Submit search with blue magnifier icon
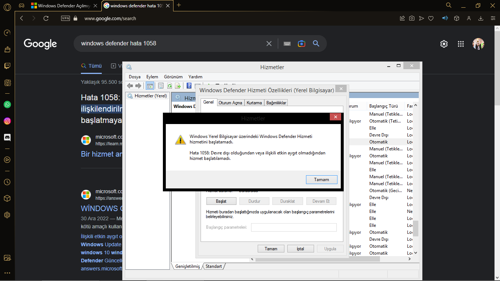This screenshot has height=281, width=500. click(x=316, y=44)
